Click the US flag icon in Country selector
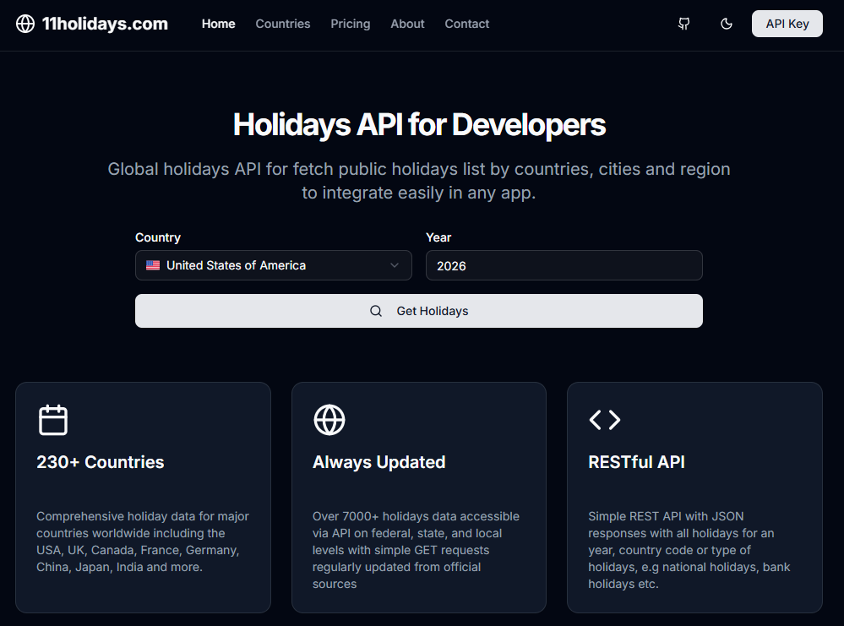The image size is (844, 626). [x=153, y=265]
